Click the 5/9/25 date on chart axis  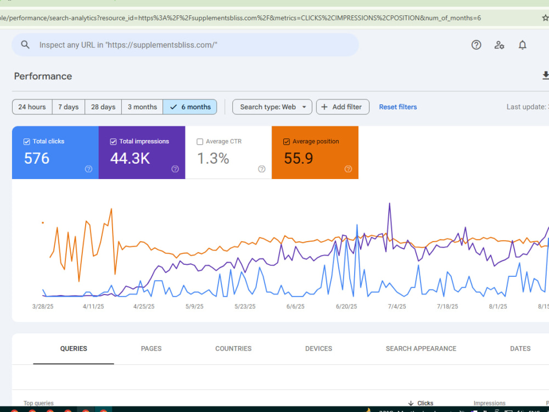(x=194, y=307)
